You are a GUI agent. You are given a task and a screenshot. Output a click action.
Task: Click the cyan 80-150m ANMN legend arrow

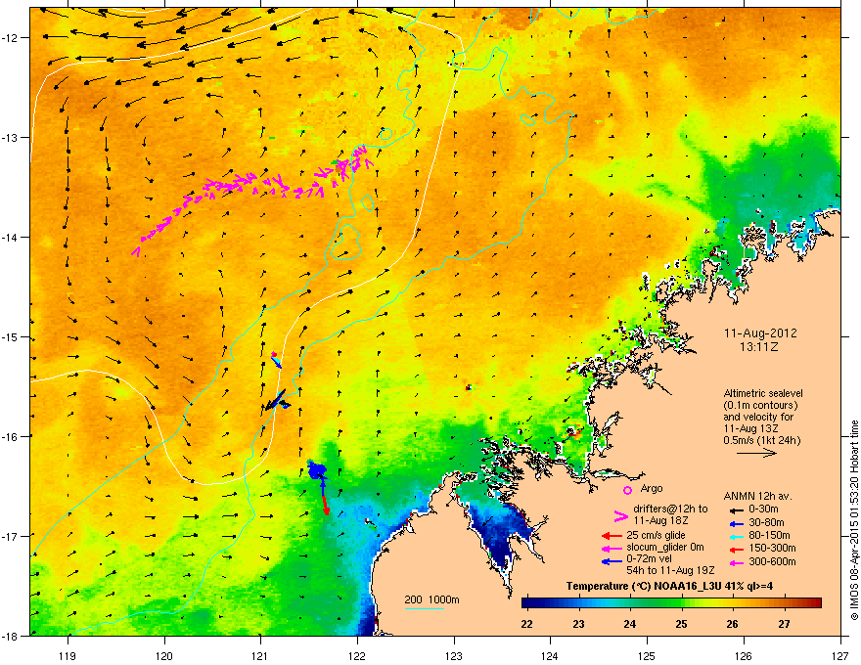click(x=736, y=536)
